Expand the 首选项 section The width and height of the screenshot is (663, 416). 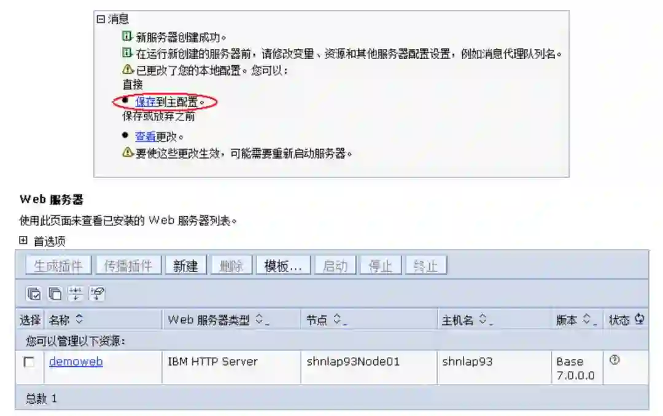click(x=23, y=241)
